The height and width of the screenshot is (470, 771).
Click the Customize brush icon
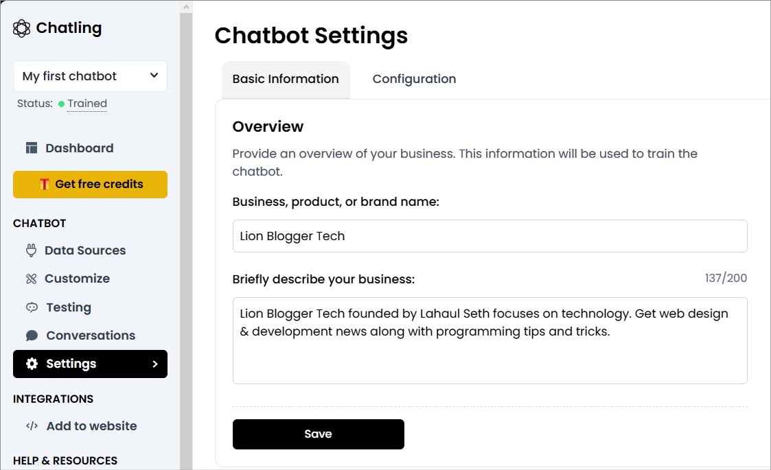[31, 279]
